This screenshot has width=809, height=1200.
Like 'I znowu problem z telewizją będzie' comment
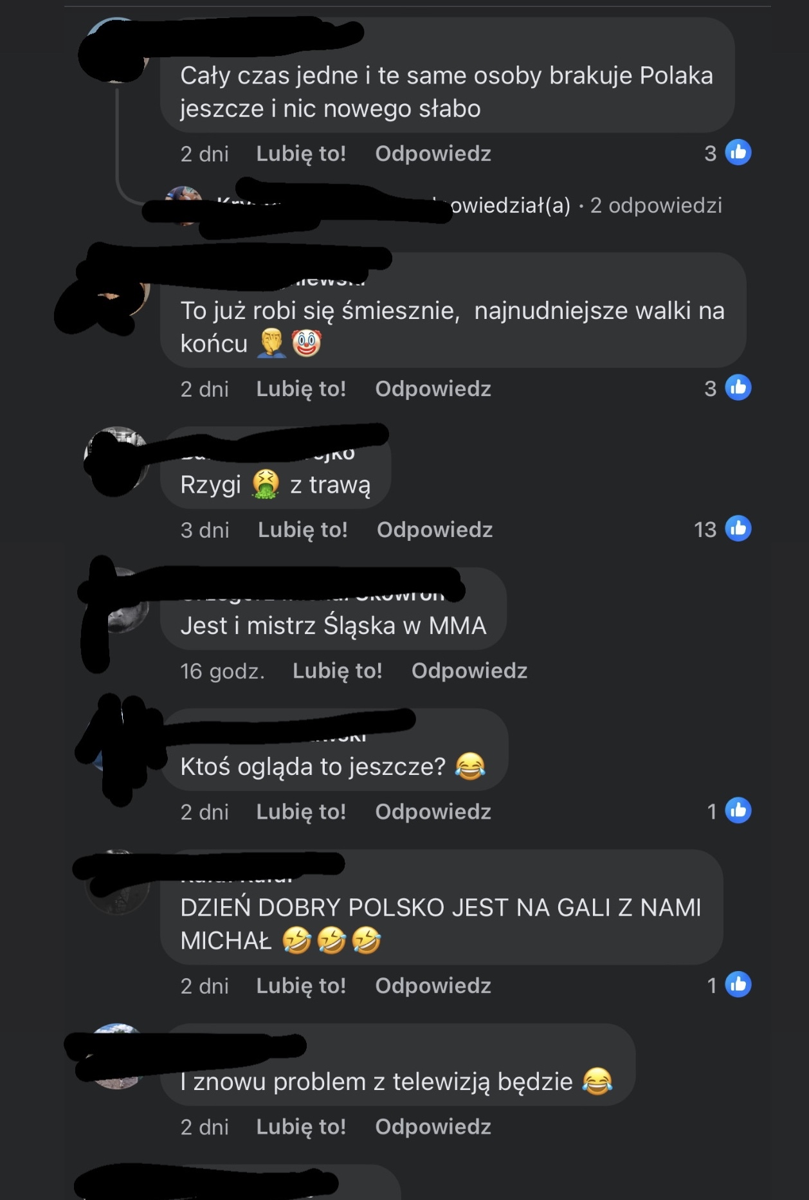coord(301,1126)
